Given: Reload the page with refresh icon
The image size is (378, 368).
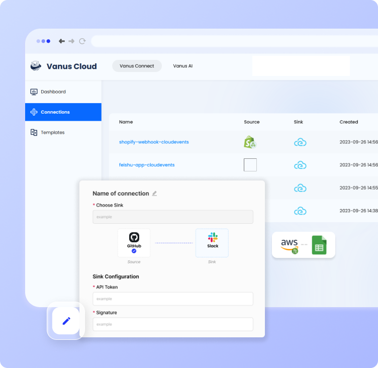Looking at the screenshot, I should point(82,41).
